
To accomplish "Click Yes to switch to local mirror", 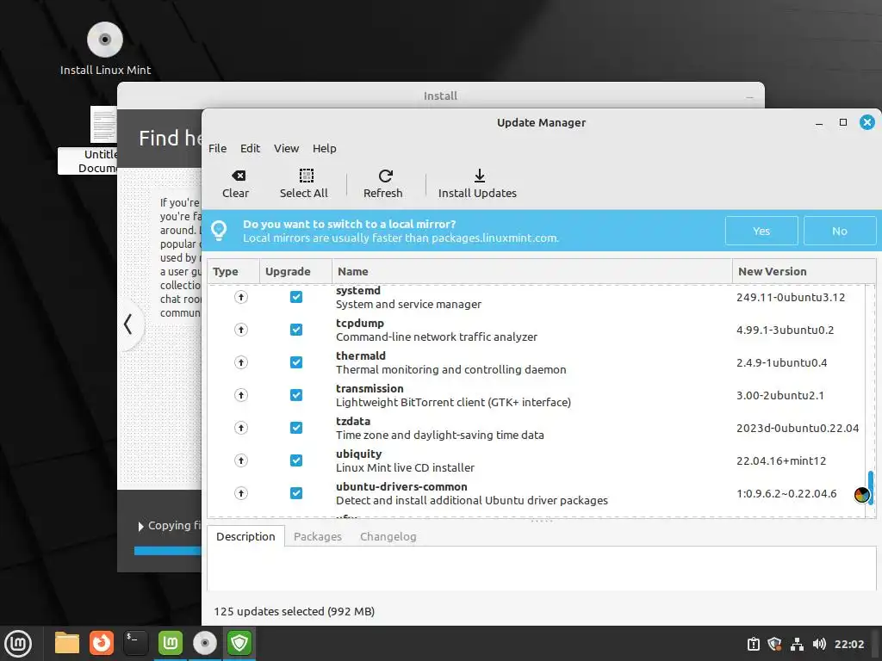I will point(761,231).
